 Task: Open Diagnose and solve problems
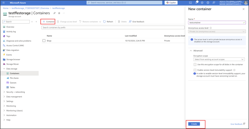coord(18,41)
